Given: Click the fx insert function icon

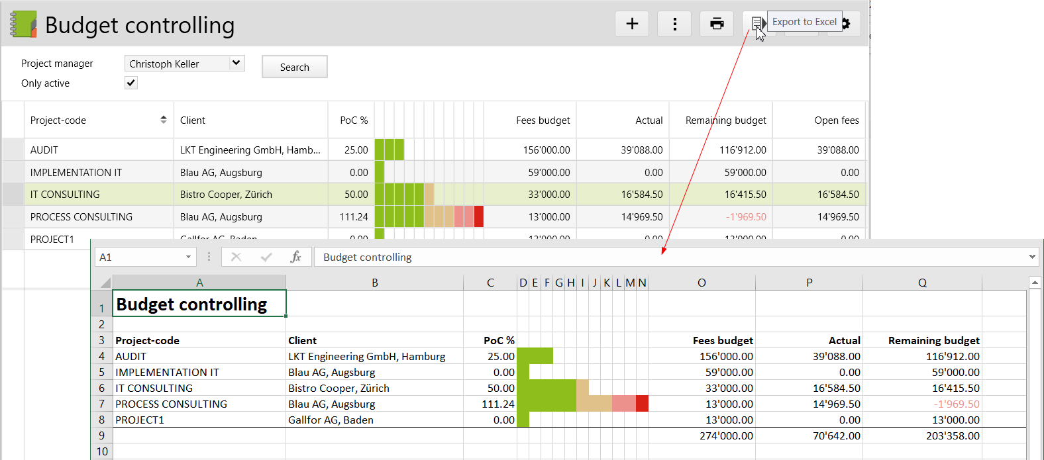Looking at the screenshot, I should click(295, 257).
